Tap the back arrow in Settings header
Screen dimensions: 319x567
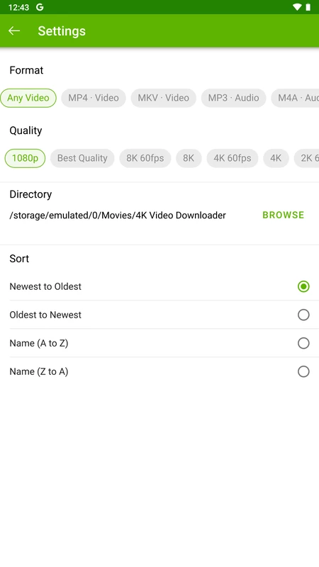pyautogui.click(x=14, y=30)
